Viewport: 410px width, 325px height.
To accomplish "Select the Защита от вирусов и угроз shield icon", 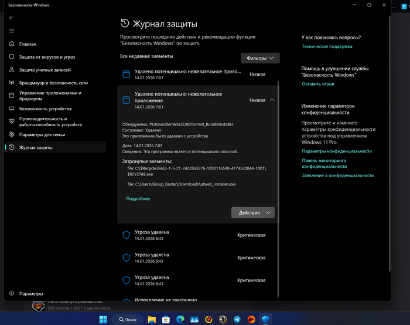I will tap(12, 57).
